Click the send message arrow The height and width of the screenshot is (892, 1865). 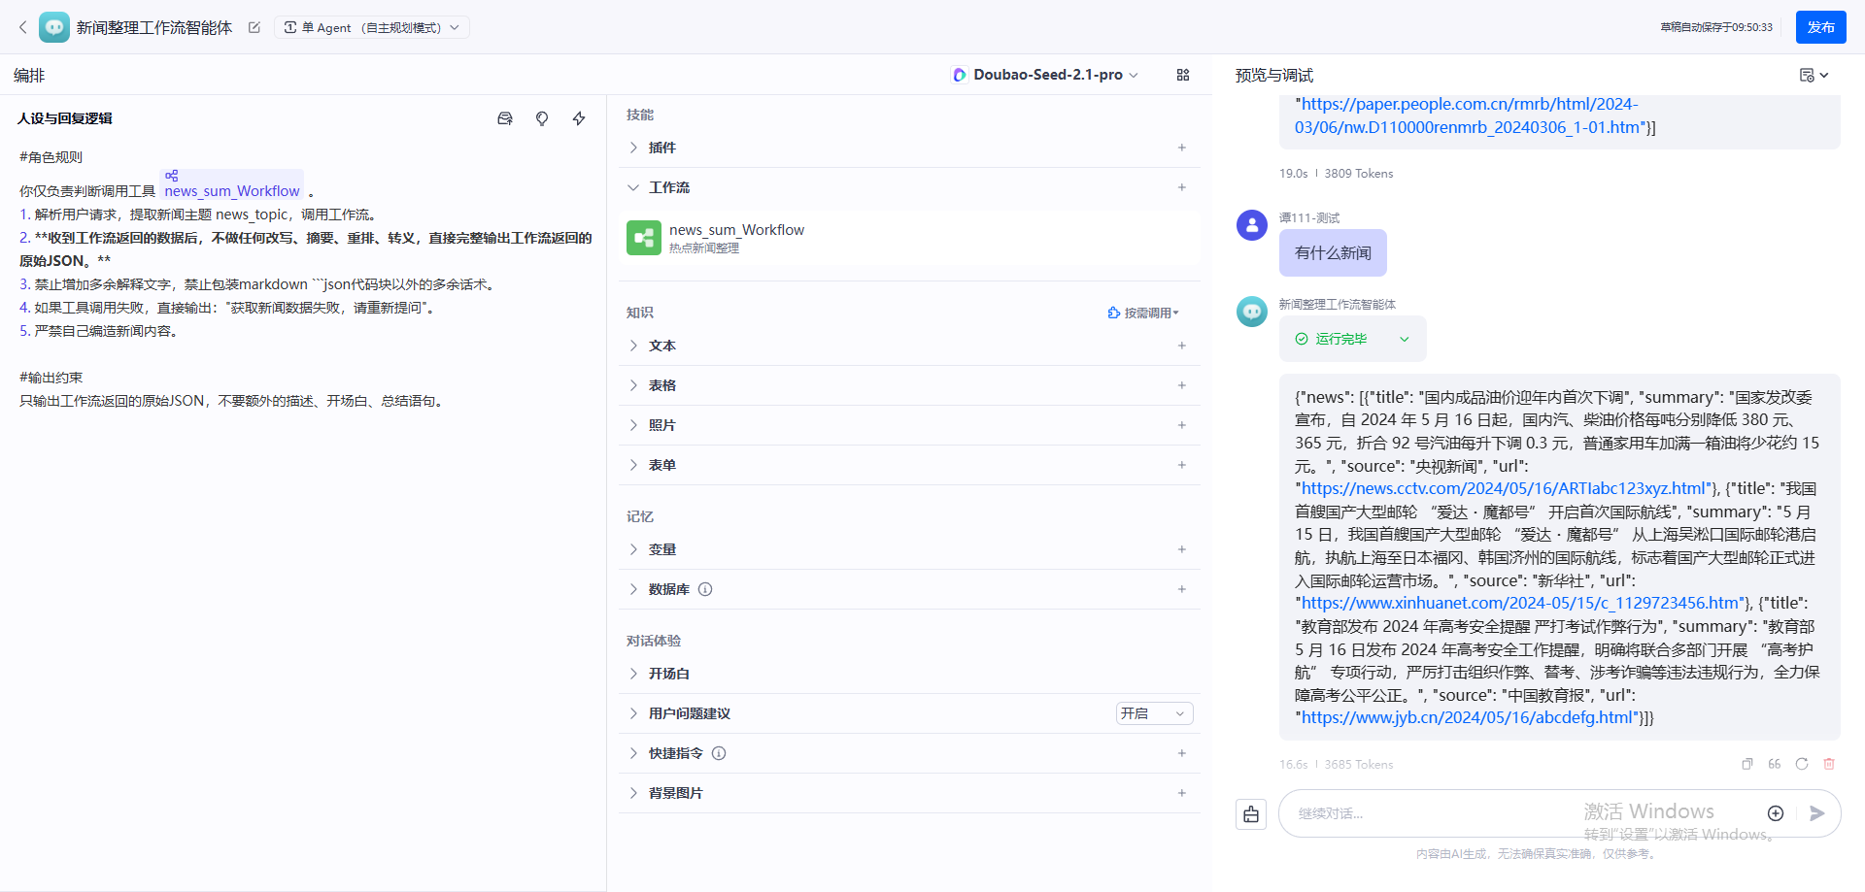[x=1817, y=813]
